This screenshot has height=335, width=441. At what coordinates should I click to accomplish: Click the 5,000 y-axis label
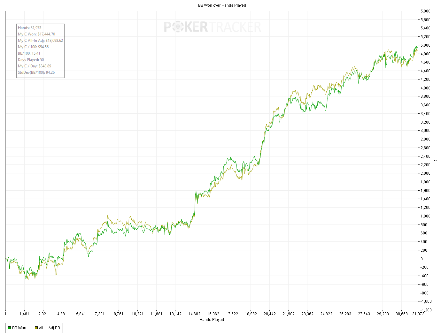pos(425,45)
